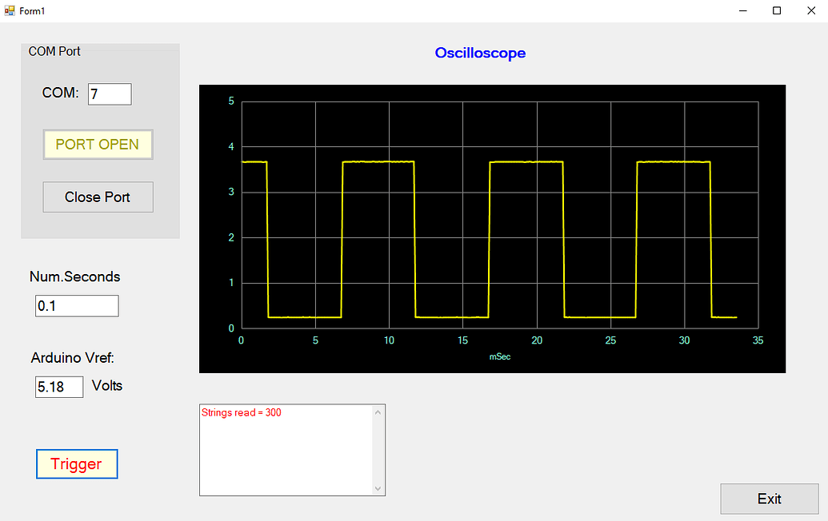Click the Volts label beside Vref
828x521 pixels.
click(106, 386)
